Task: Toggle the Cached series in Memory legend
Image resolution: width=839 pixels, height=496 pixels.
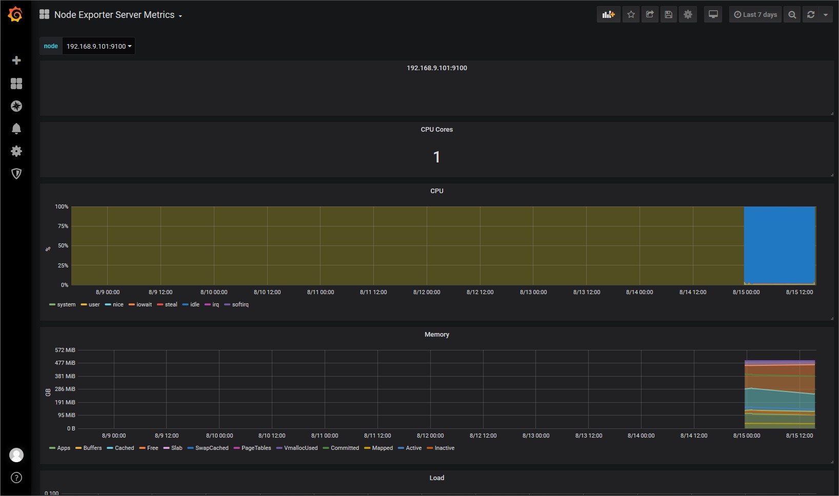Action: click(x=121, y=448)
